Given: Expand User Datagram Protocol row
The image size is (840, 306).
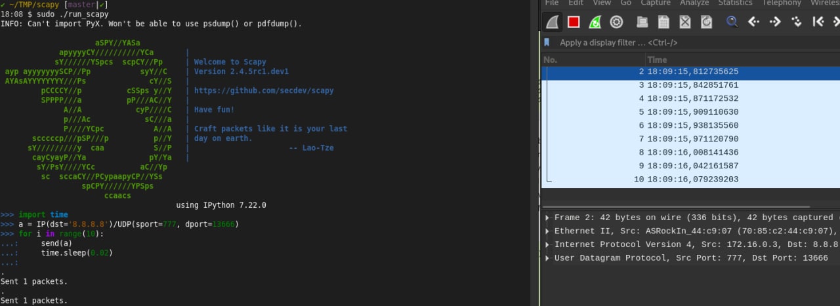Looking at the screenshot, I should point(548,258).
